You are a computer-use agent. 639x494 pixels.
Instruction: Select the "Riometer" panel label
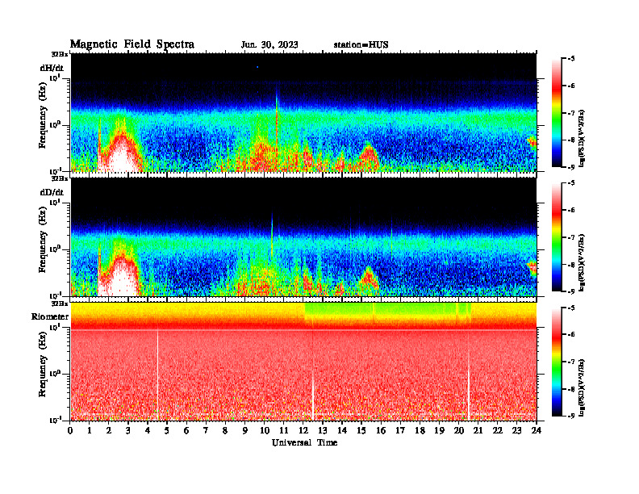coord(50,316)
